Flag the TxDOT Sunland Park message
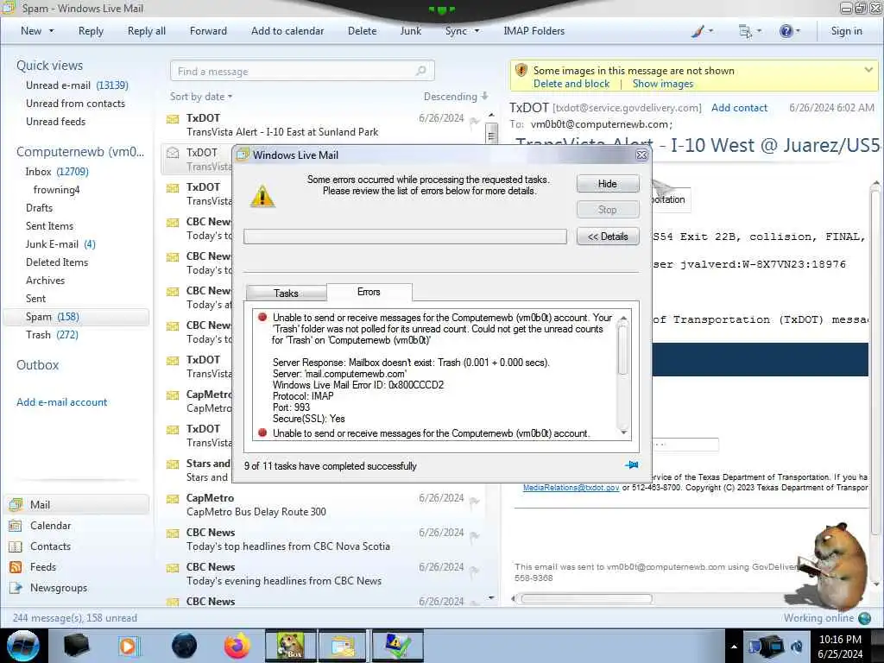The height and width of the screenshot is (663, 884). (x=474, y=121)
